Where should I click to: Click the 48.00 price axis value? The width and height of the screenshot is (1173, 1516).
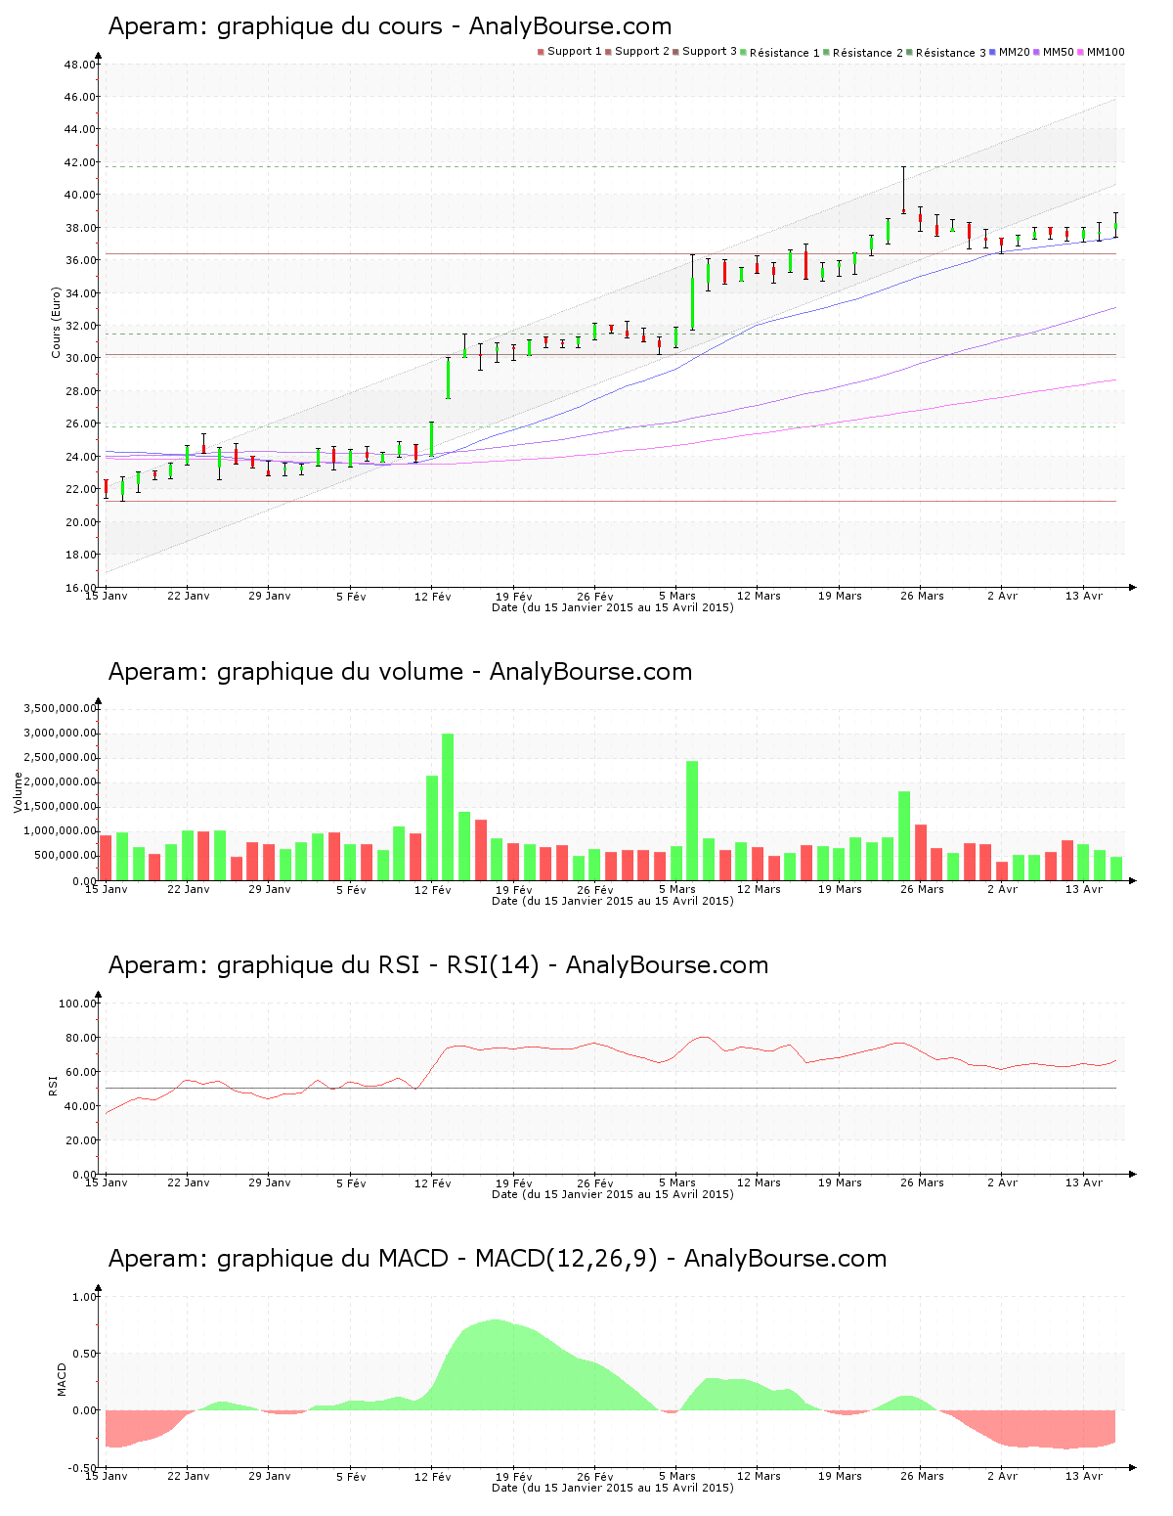coord(80,65)
